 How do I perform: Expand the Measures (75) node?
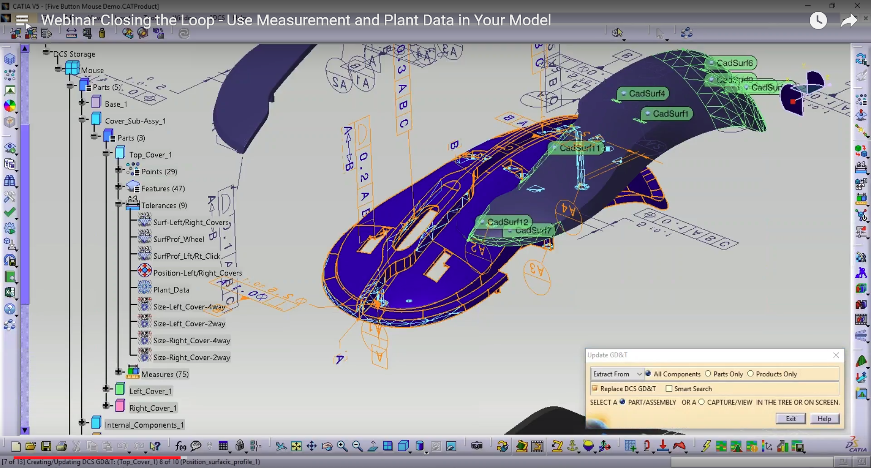tap(118, 372)
